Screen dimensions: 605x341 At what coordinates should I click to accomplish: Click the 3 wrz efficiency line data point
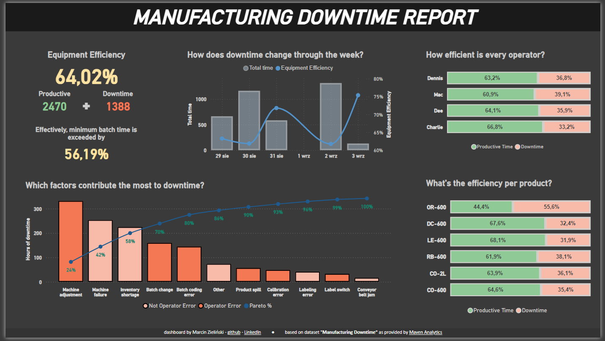click(x=358, y=95)
